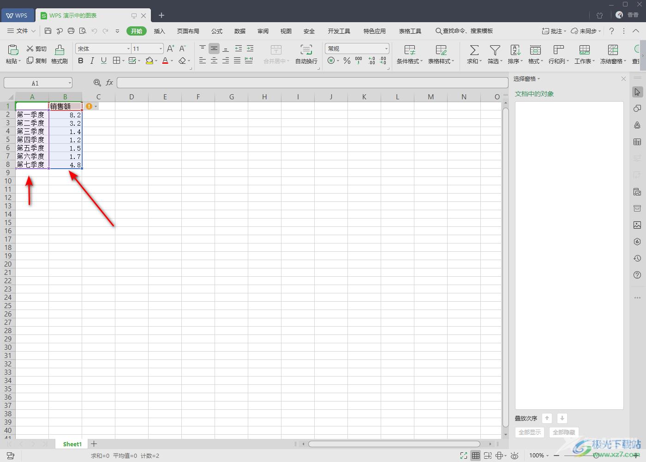
Task: Click the Filter (筛选) funnel icon
Action: [x=495, y=50]
